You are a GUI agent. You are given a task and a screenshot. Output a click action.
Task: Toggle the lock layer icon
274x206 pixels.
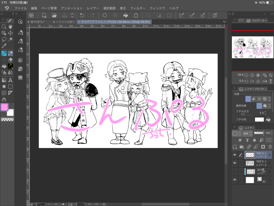[254, 140]
